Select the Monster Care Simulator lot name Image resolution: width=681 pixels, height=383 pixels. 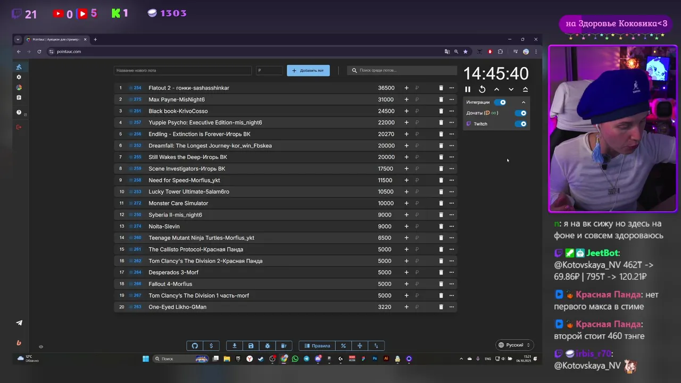tap(178, 203)
